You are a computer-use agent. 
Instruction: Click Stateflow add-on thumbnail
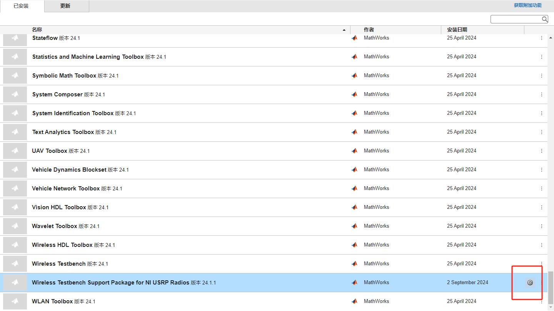point(15,40)
